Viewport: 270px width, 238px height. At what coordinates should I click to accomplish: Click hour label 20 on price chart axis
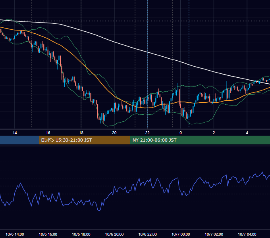(x=114, y=133)
